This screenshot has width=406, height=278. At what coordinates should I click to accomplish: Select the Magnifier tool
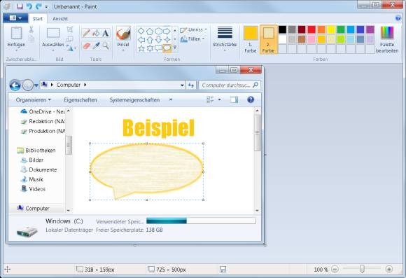(106, 46)
